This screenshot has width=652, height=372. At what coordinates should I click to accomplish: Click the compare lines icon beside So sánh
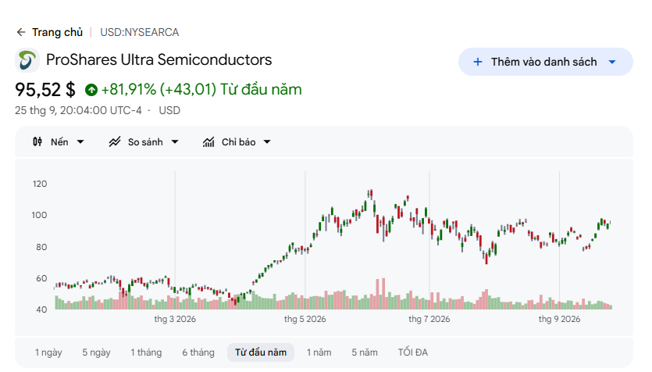pos(115,142)
